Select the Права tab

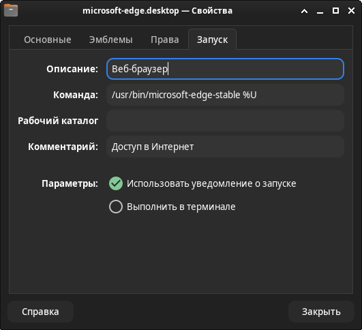(x=165, y=40)
